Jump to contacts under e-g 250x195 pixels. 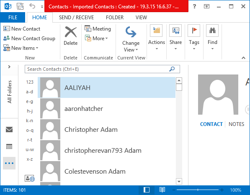(30, 101)
